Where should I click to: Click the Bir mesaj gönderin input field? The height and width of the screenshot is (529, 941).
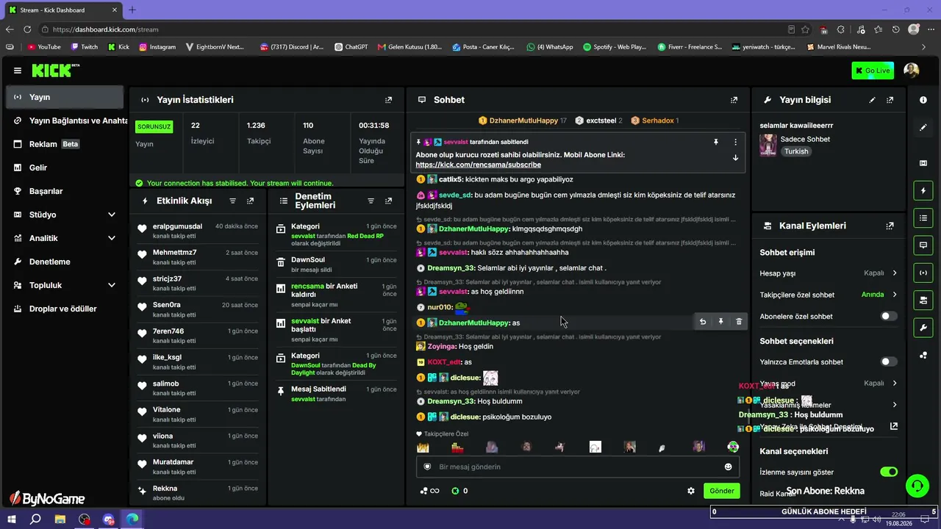pyautogui.click(x=578, y=467)
